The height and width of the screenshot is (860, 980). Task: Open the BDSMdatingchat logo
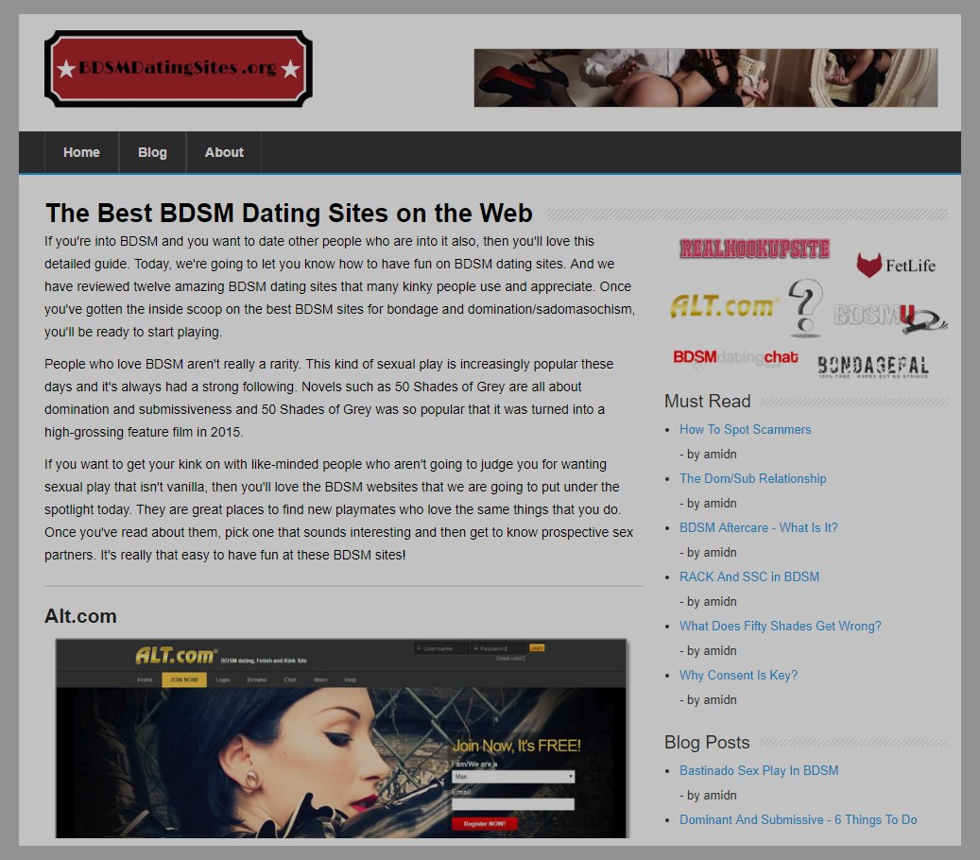(x=735, y=357)
